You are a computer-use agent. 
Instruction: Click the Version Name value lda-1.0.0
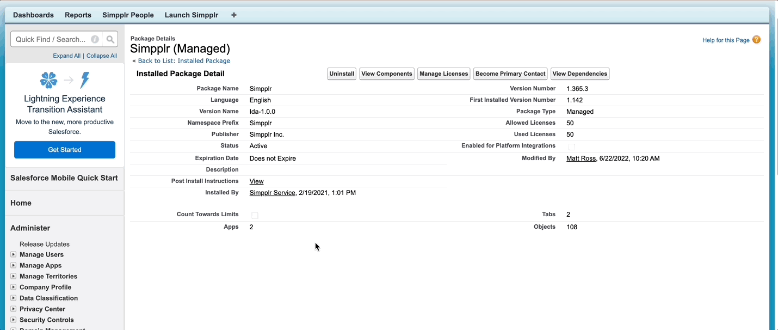262,112
